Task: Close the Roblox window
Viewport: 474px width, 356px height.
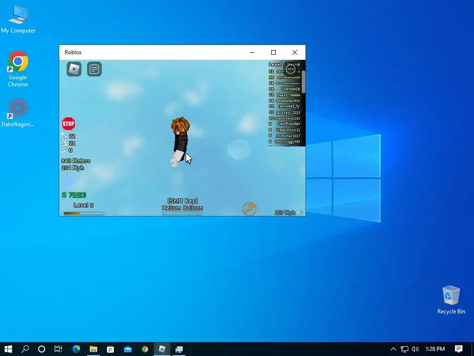Action: tap(295, 52)
